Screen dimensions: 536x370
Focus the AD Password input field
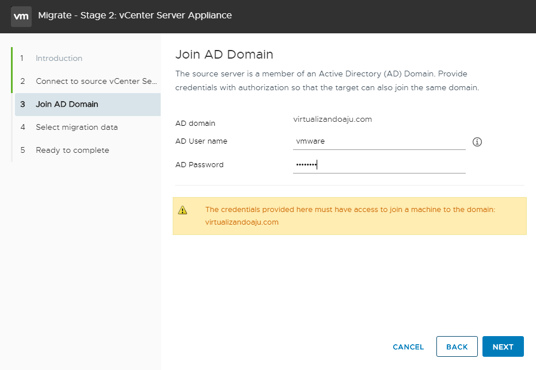point(379,165)
